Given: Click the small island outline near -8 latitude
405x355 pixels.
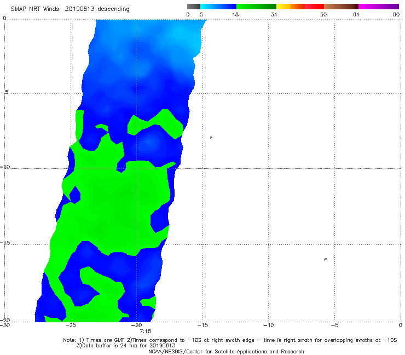Looking at the screenshot, I should pyautogui.click(x=211, y=138).
